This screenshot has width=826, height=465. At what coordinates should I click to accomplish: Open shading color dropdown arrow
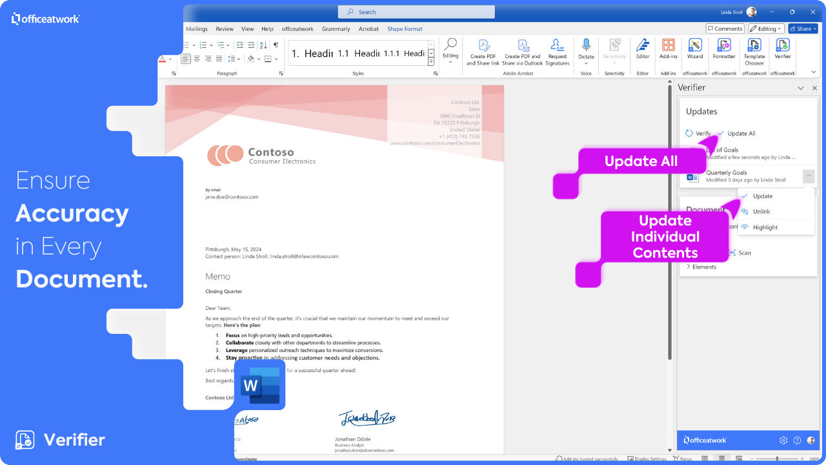(259, 59)
